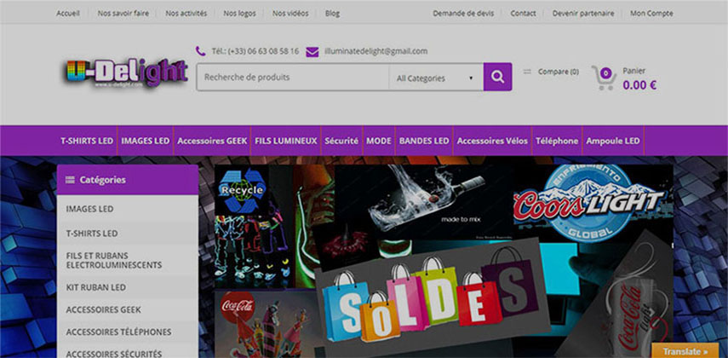Click Devenir partenaire link
Screen dimensions: 728x358
point(583,14)
